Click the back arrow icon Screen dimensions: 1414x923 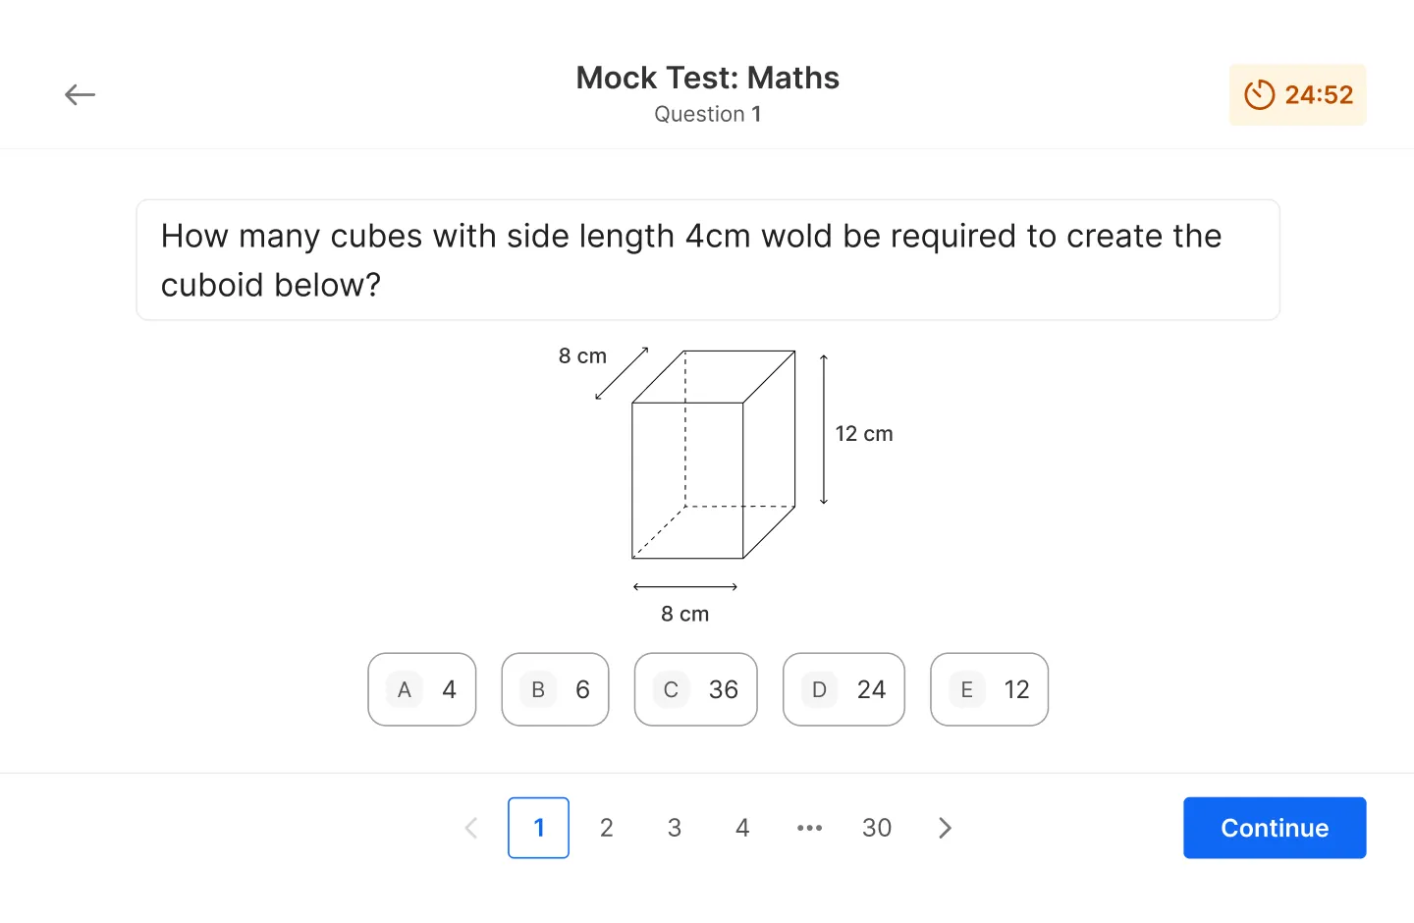(x=80, y=94)
